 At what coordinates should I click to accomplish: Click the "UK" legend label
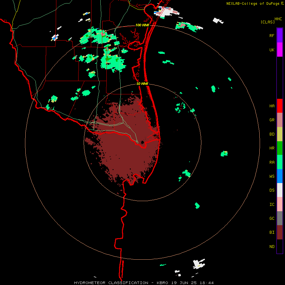coord(272,50)
